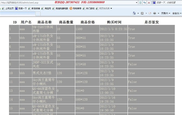Select the current browser tab
182x115 pixels.
tap(17, 14)
